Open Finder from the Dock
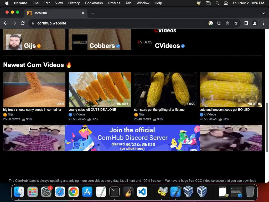 click(19, 192)
